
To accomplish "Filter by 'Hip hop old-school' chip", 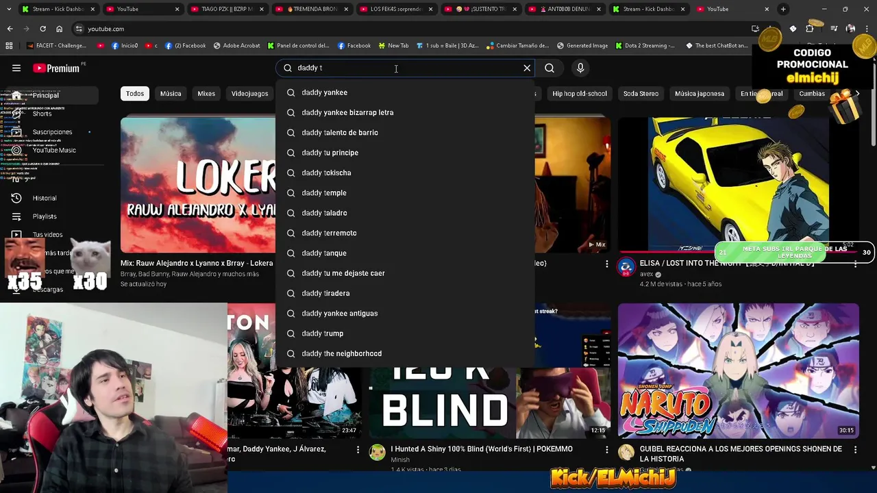I will [580, 93].
